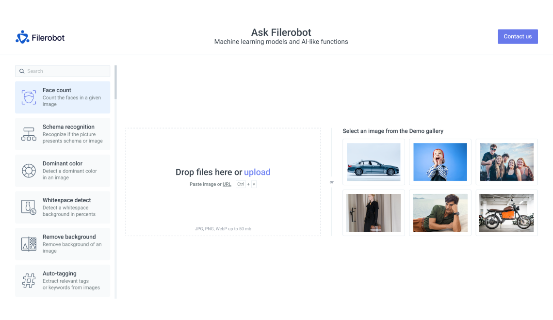Choose the Dominant color wheel icon
The height and width of the screenshot is (320, 553).
click(x=29, y=171)
